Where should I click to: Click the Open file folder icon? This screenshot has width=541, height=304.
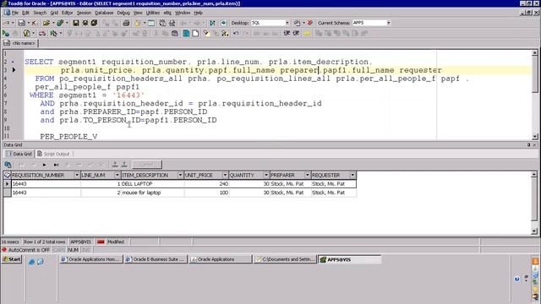coord(46,23)
